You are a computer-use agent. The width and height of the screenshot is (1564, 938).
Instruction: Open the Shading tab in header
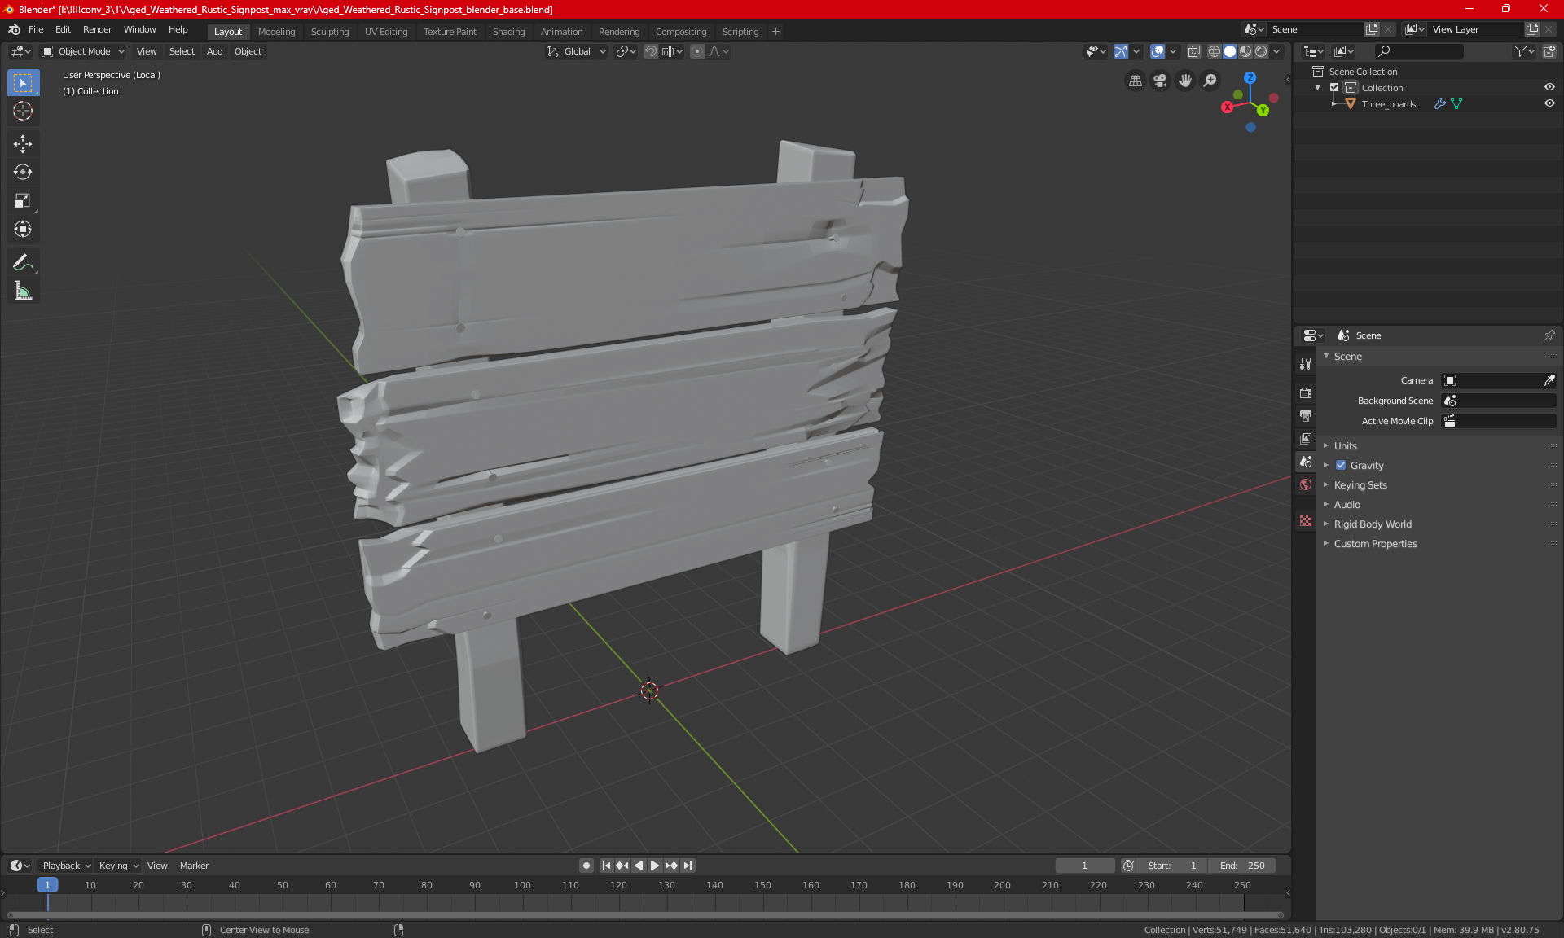[507, 30]
